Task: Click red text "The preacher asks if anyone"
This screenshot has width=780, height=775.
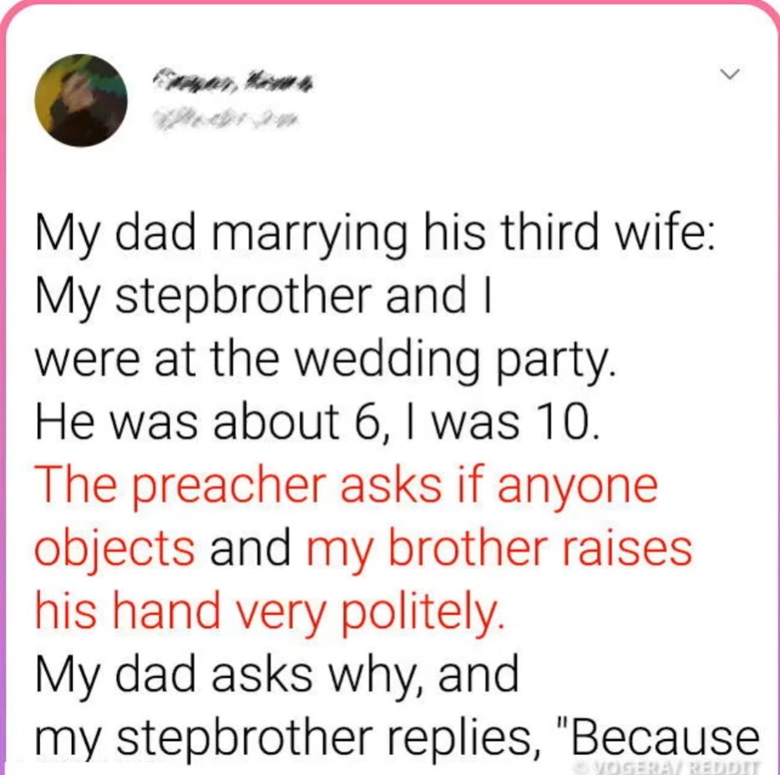Action: point(346,486)
